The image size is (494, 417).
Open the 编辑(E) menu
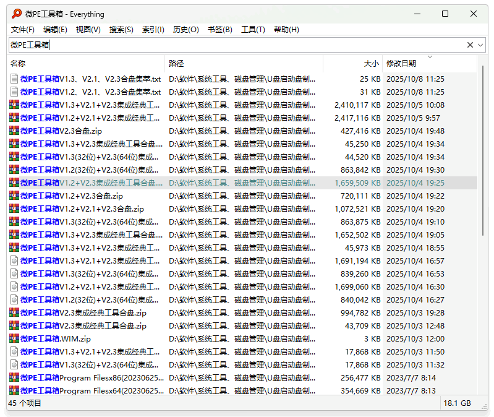tap(55, 30)
